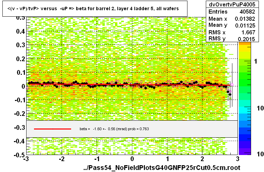Select the plot title text box
This screenshot has height=172, width=264.
pyautogui.click(x=95, y=8)
